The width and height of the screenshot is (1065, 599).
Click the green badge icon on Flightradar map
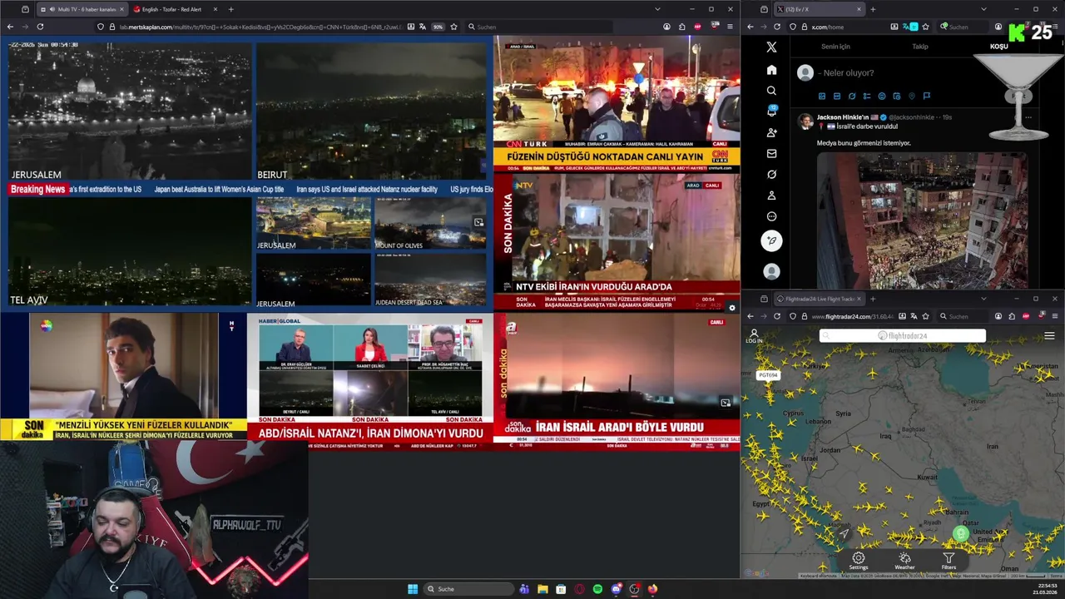pos(961,534)
